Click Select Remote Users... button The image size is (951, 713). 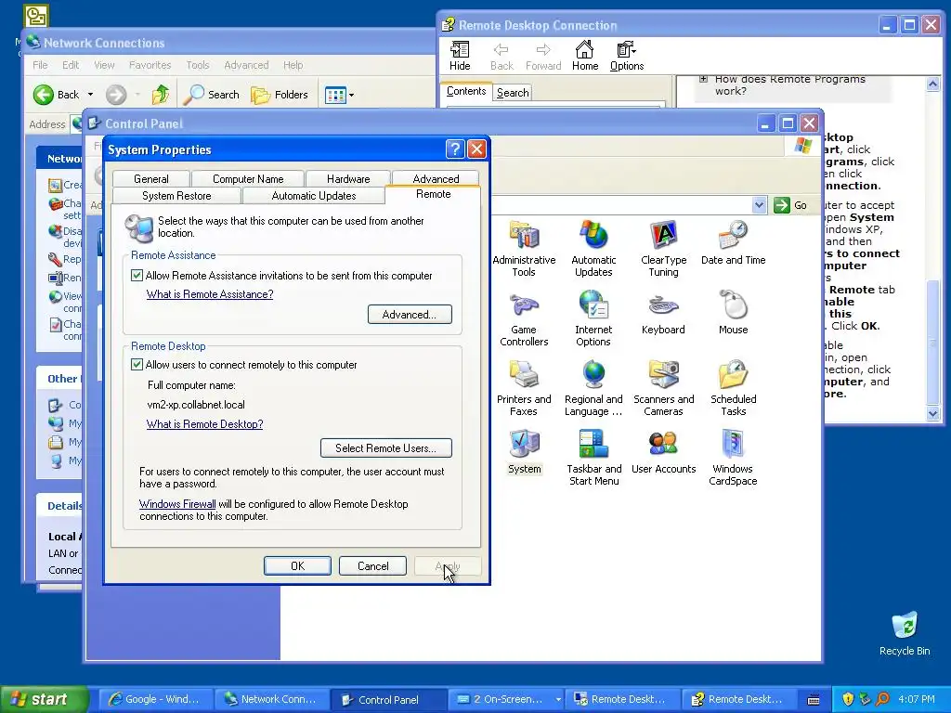point(385,448)
